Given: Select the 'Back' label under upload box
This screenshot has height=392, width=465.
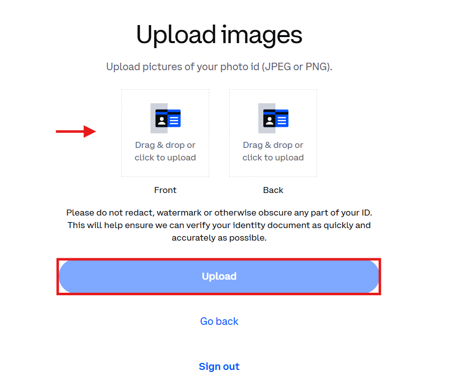Looking at the screenshot, I should (x=273, y=190).
